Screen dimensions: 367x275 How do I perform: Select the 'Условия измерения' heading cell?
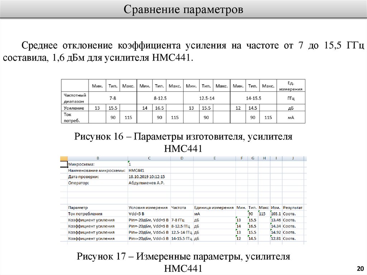148,208
